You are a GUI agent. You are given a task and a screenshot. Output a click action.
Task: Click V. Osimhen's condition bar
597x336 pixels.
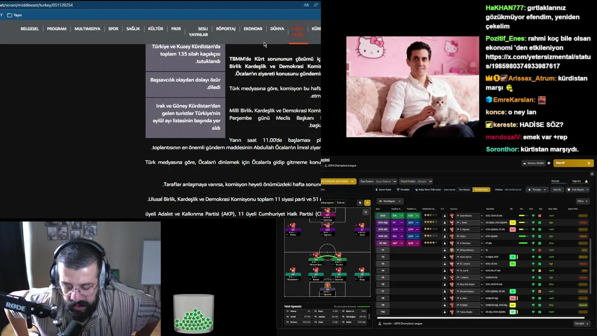pos(523,243)
